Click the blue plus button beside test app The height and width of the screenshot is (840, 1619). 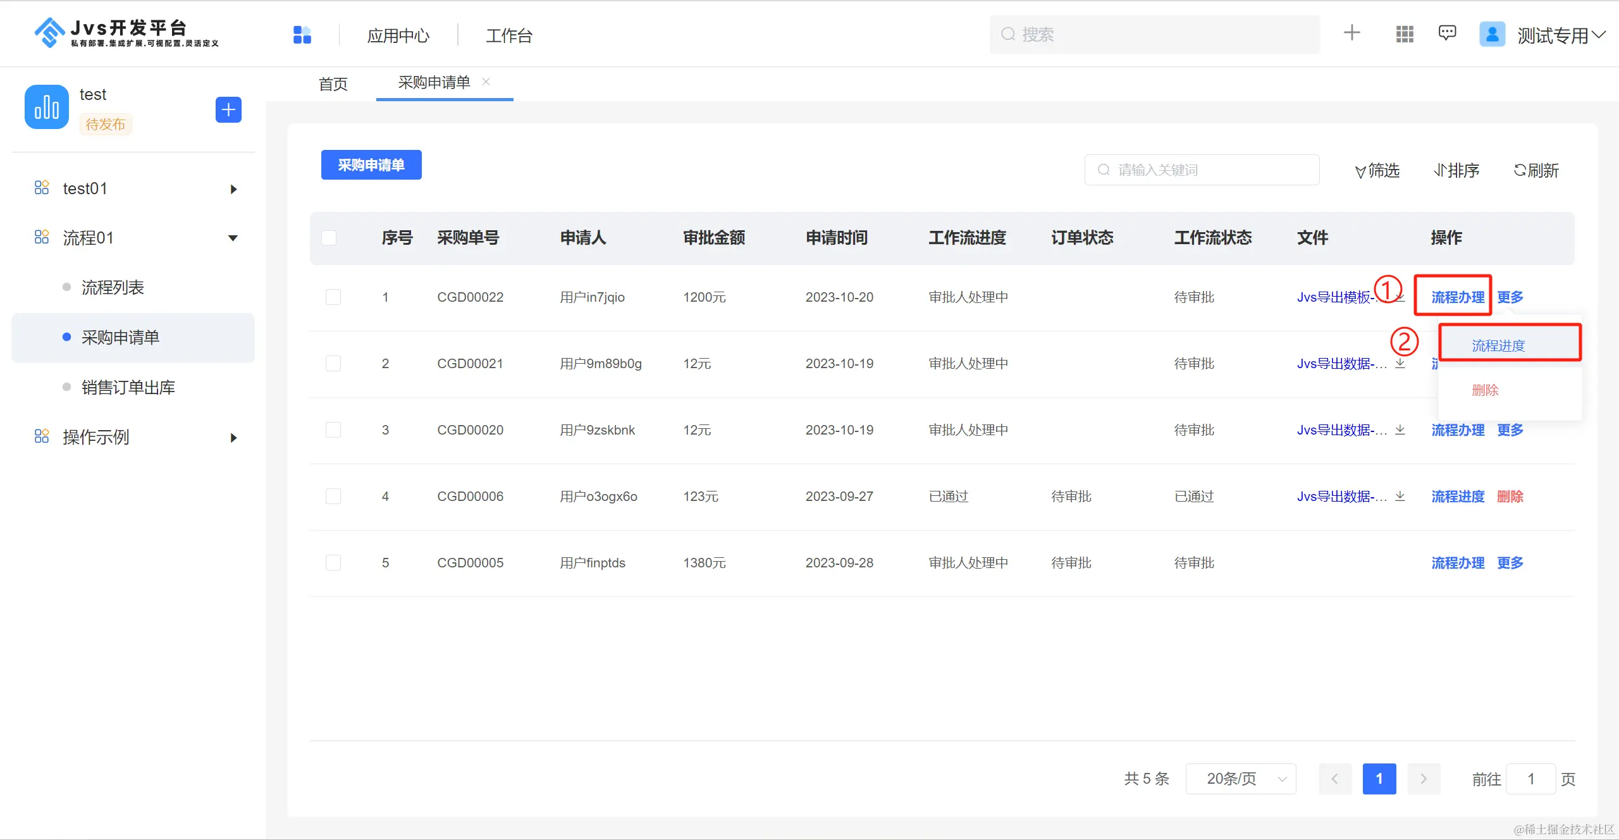point(228,110)
